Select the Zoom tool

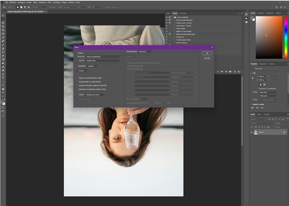tap(3, 93)
